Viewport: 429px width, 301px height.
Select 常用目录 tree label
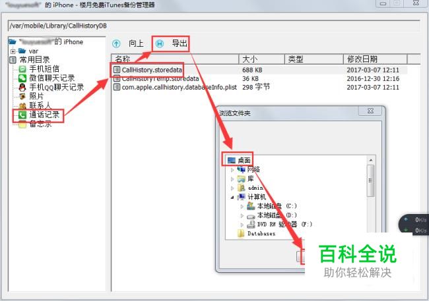point(34,59)
